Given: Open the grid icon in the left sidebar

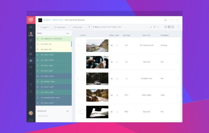Looking at the screenshot, I should [31, 54].
